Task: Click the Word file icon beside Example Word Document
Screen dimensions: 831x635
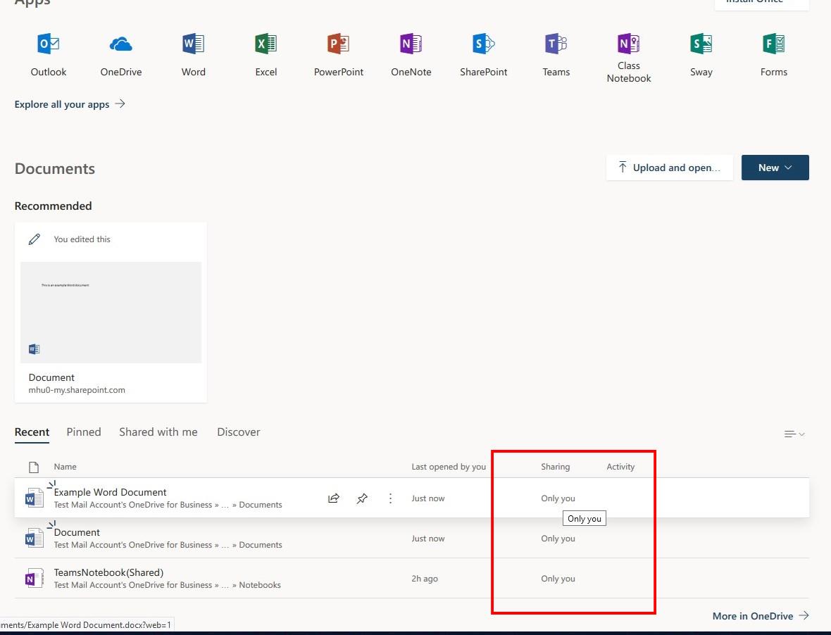Action: [35, 498]
